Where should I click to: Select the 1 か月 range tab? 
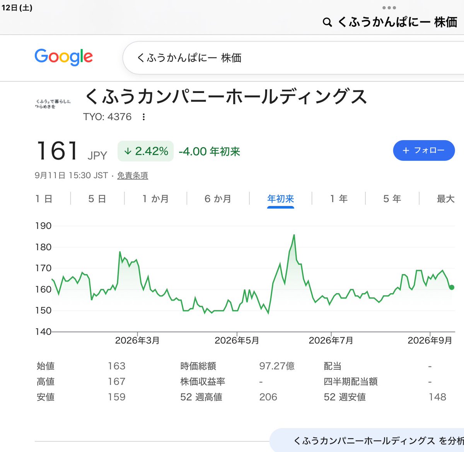click(x=155, y=199)
